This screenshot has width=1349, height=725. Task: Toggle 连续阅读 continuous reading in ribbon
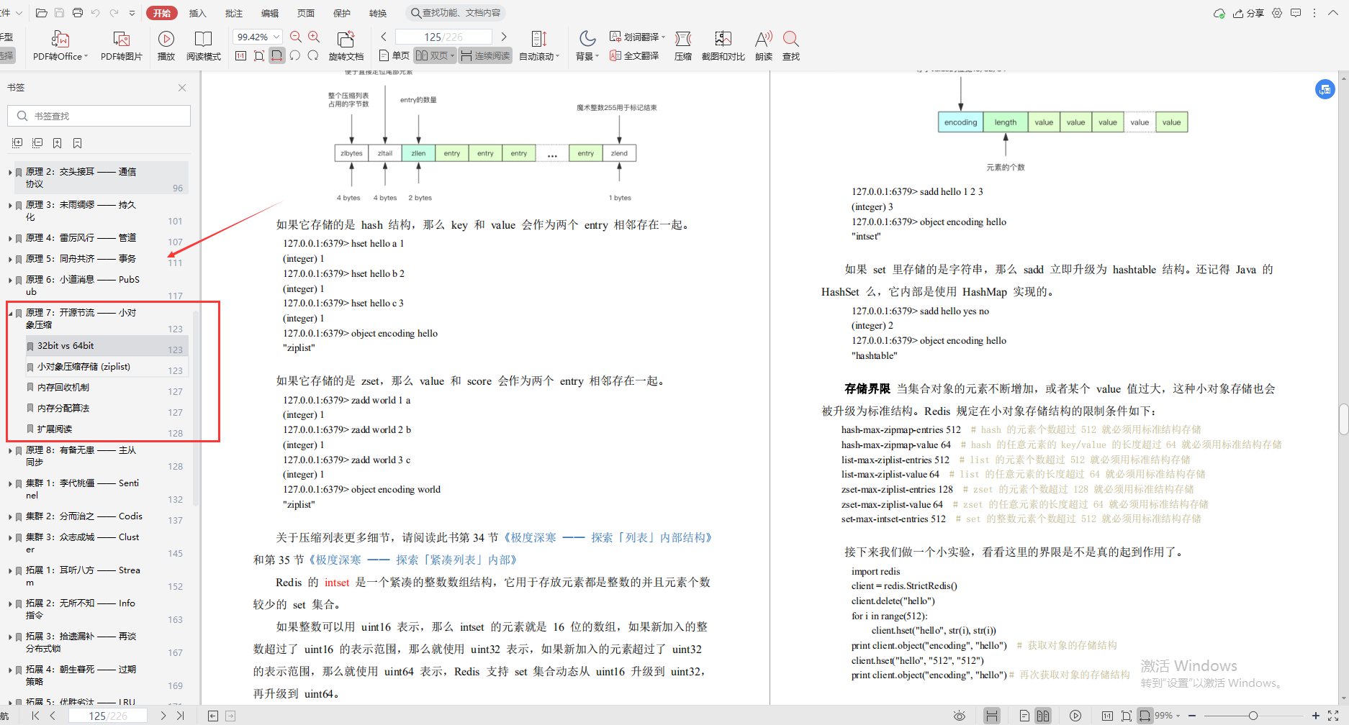point(485,55)
